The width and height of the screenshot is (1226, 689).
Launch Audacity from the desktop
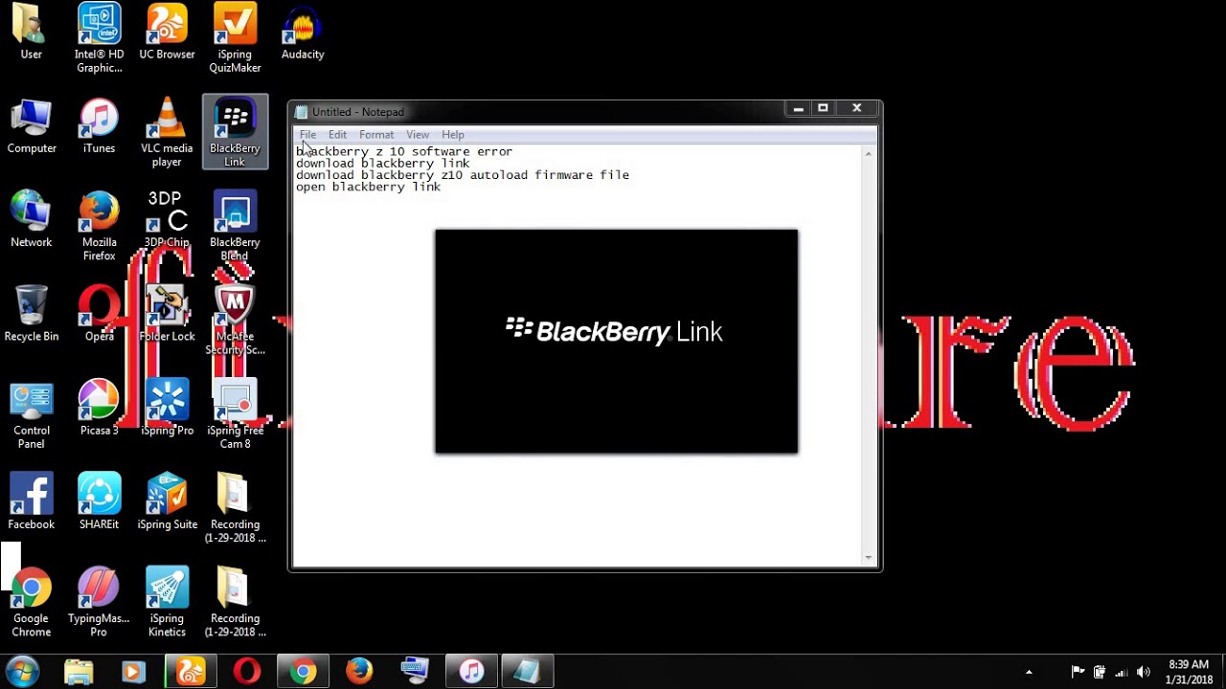303,33
